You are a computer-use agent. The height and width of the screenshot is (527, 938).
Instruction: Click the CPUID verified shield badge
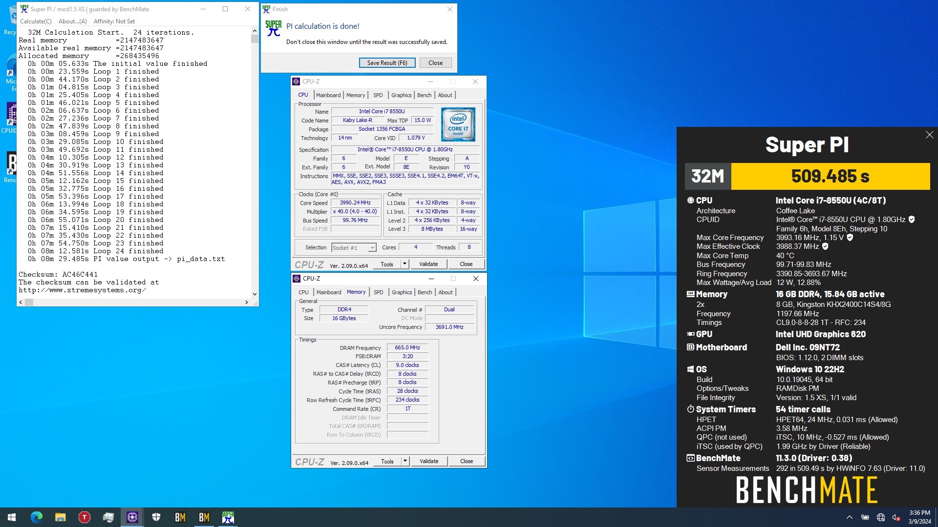pos(912,220)
